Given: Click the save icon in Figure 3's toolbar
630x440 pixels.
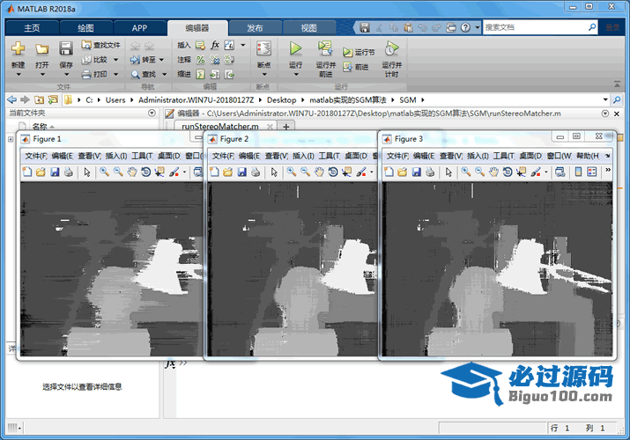Looking at the screenshot, I should click(416, 172).
